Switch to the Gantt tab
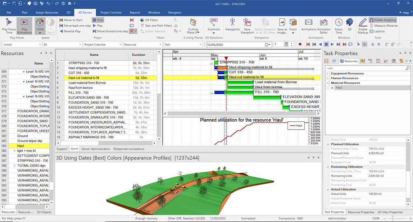The image size is (413, 222). [x=74, y=149]
